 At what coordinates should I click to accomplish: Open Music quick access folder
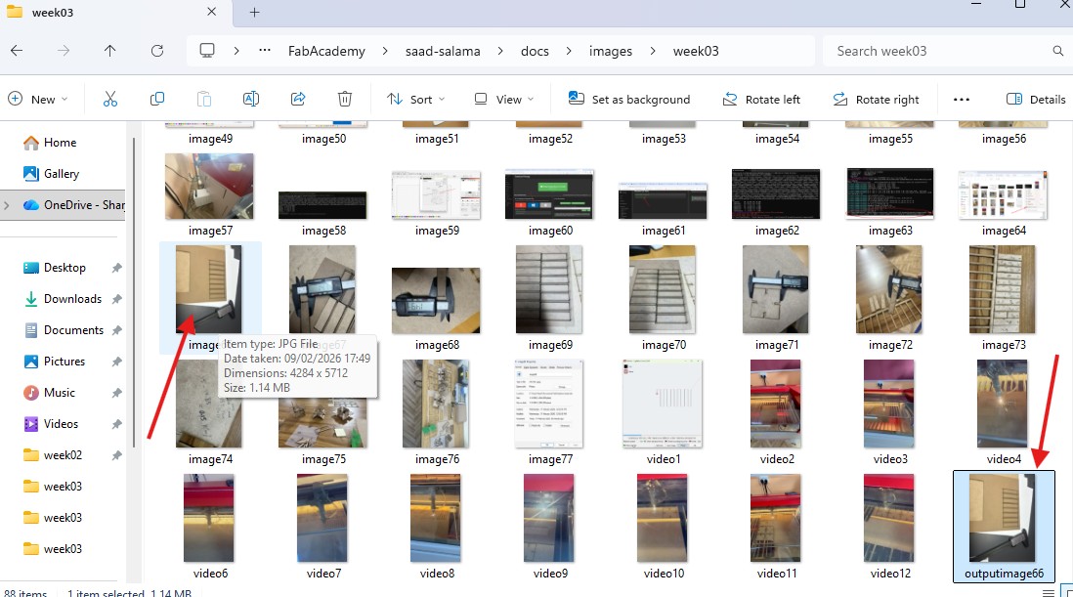59,393
